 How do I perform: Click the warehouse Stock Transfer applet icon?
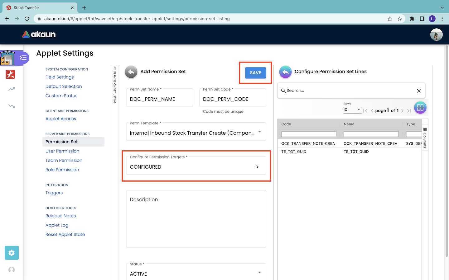coord(7,58)
